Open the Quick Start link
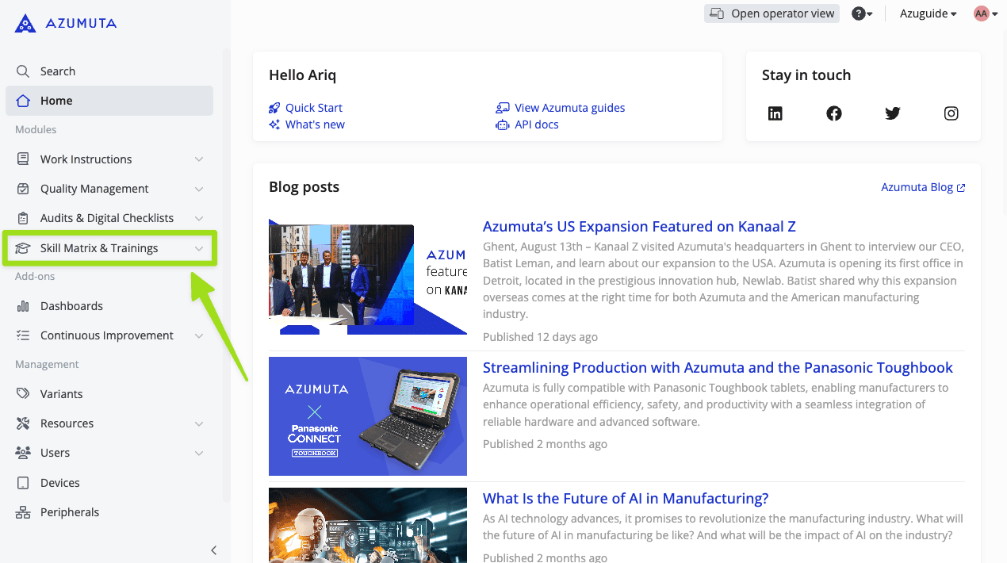The width and height of the screenshot is (1007, 563). click(x=313, y=108)
